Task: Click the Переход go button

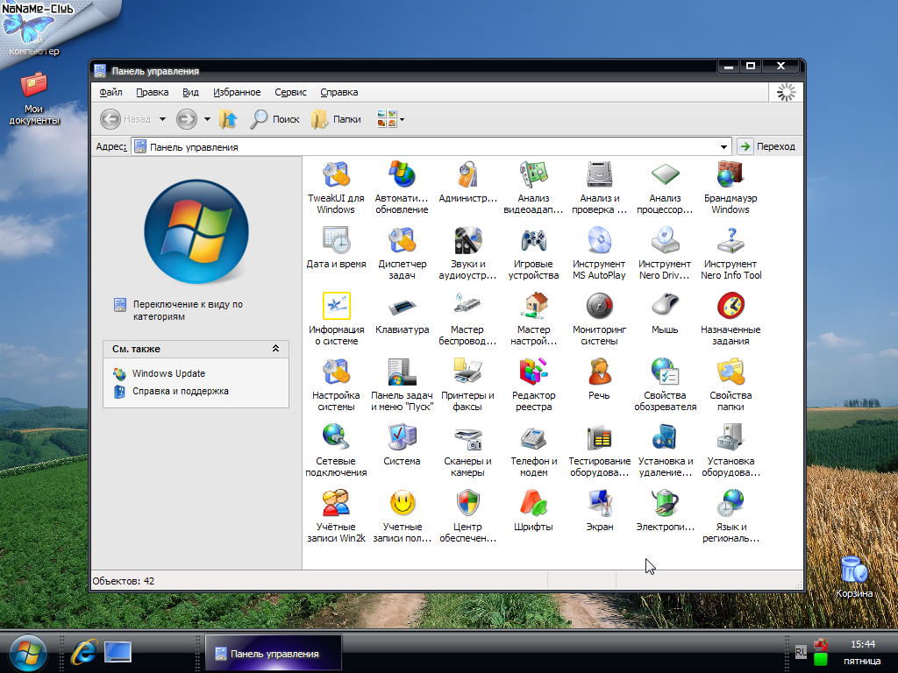Action: (766, 146)
